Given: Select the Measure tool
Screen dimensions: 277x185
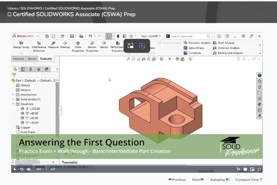Looking at the screenshot, I should click(53, 45).
